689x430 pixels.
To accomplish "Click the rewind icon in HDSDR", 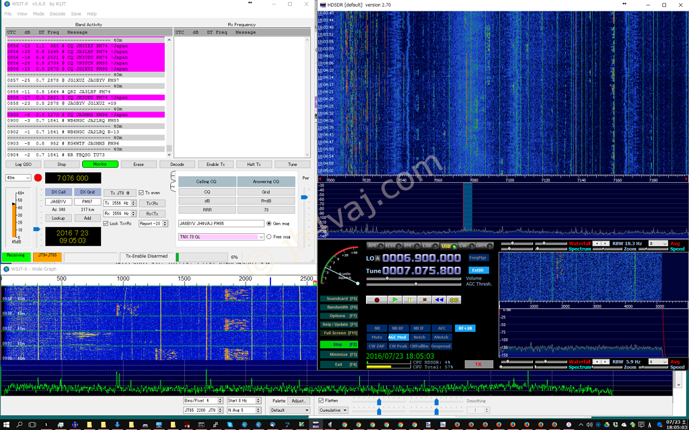I will point(439,300).
